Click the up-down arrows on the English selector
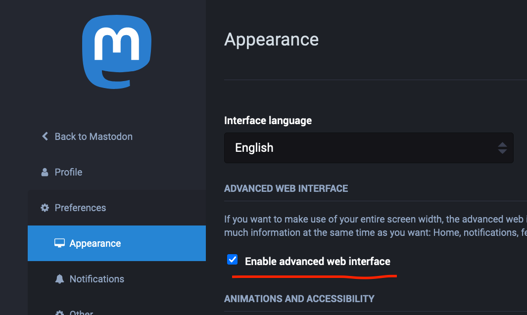 point(502,148)
